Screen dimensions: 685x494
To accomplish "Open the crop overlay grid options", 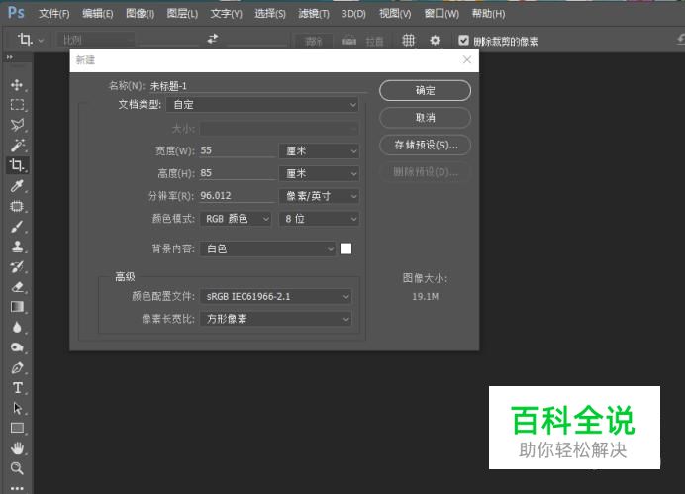I will (408, 41).
